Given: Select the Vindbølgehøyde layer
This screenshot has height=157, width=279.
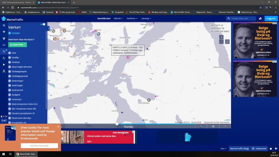Looking at the screenshot, I should pyautogui.click(x=17, y=71).
